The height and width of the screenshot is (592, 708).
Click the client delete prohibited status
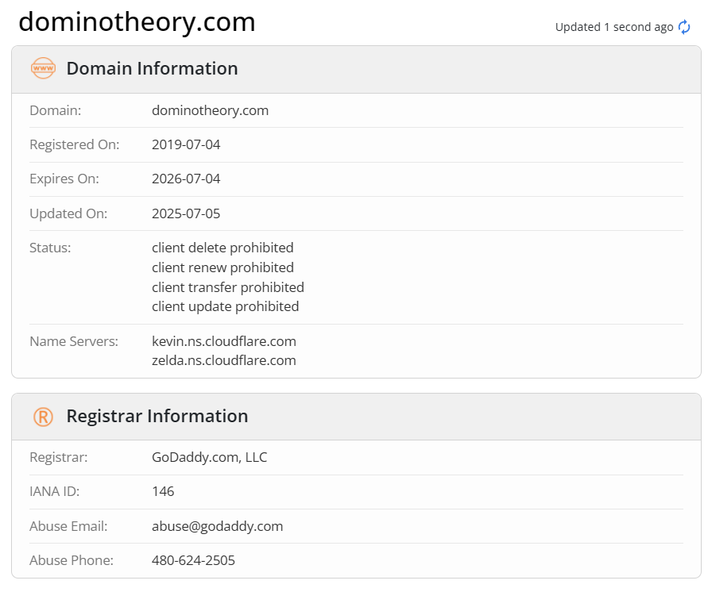[x=222, y=248]
